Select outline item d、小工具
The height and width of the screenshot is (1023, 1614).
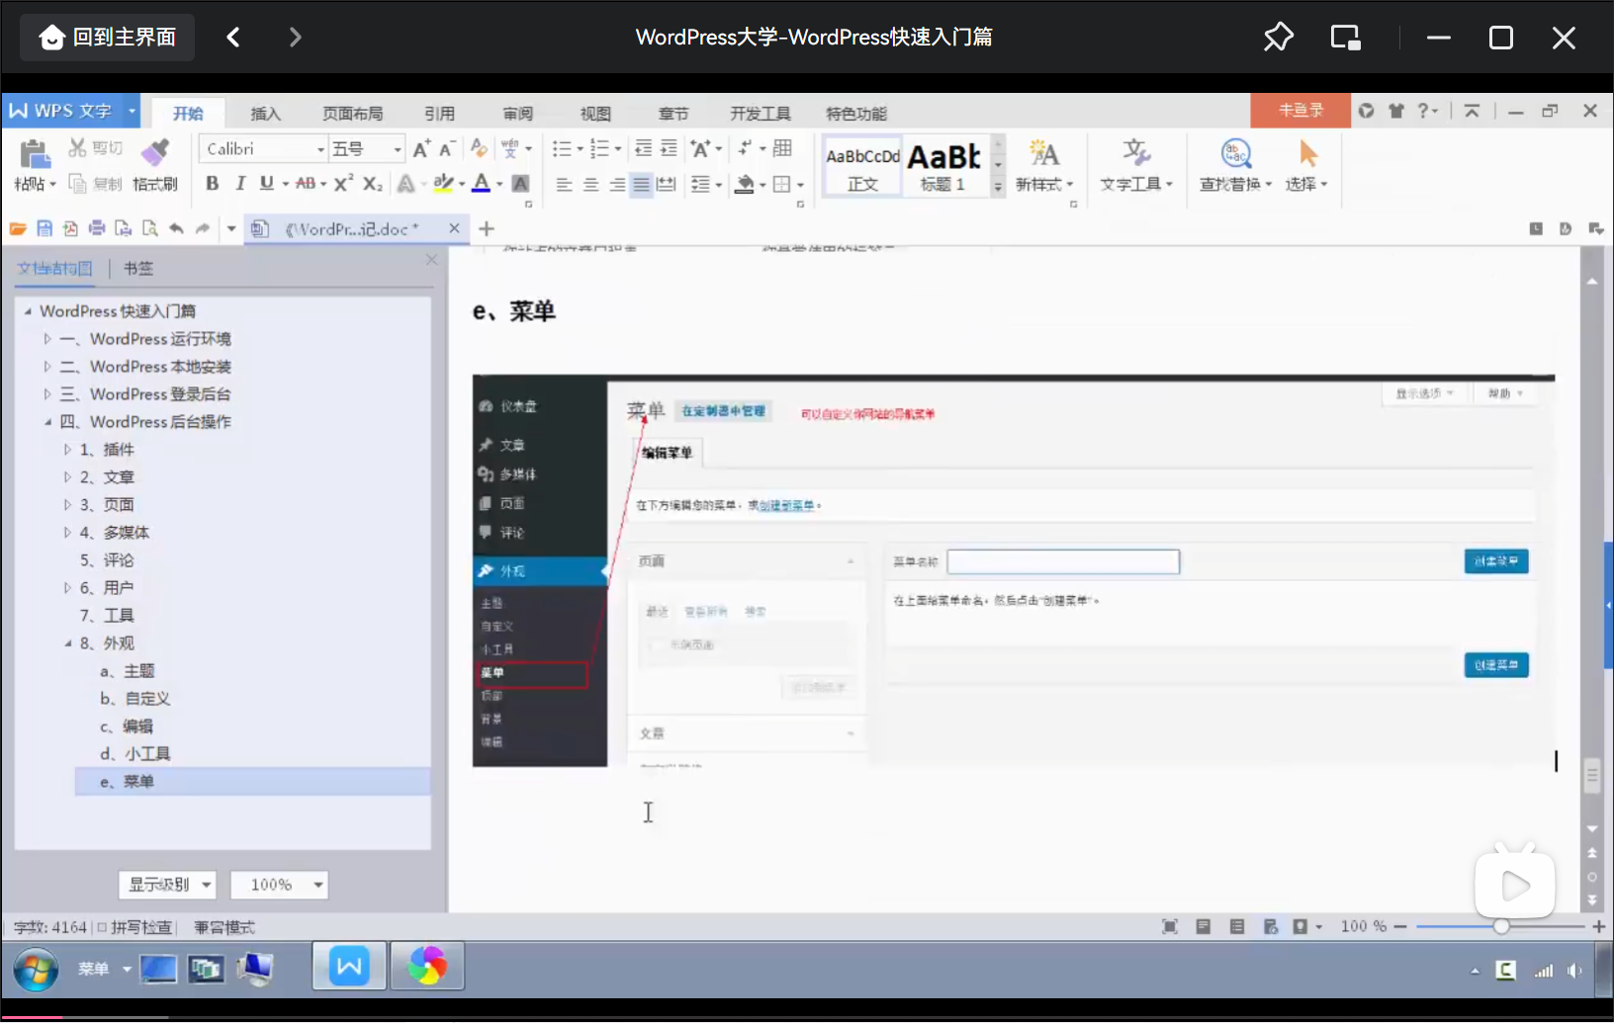[135, 754]
